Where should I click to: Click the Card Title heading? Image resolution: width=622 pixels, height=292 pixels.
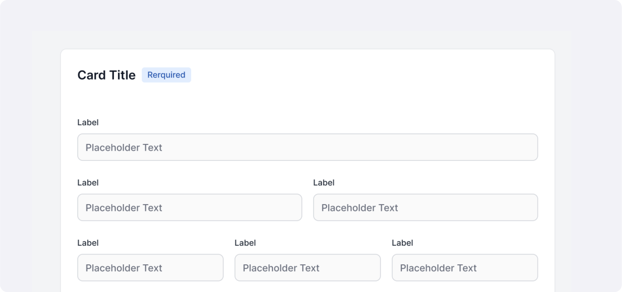(106, 75)
